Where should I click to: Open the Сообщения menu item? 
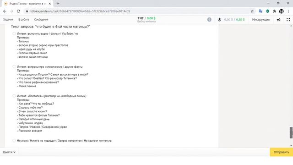(41, 19)
